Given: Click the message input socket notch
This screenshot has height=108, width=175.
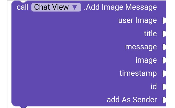Looking at the screenshot, I should pyautogui.click(x=164, y=47).
